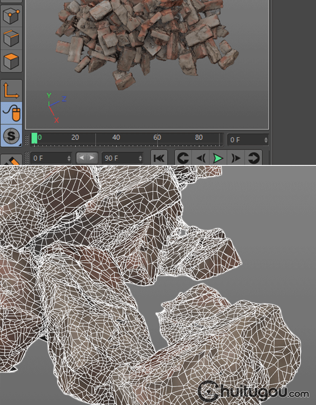The width and height of the screenshot is (316, 405).
Task: Step back one frame
Action: tap(201, 158)
